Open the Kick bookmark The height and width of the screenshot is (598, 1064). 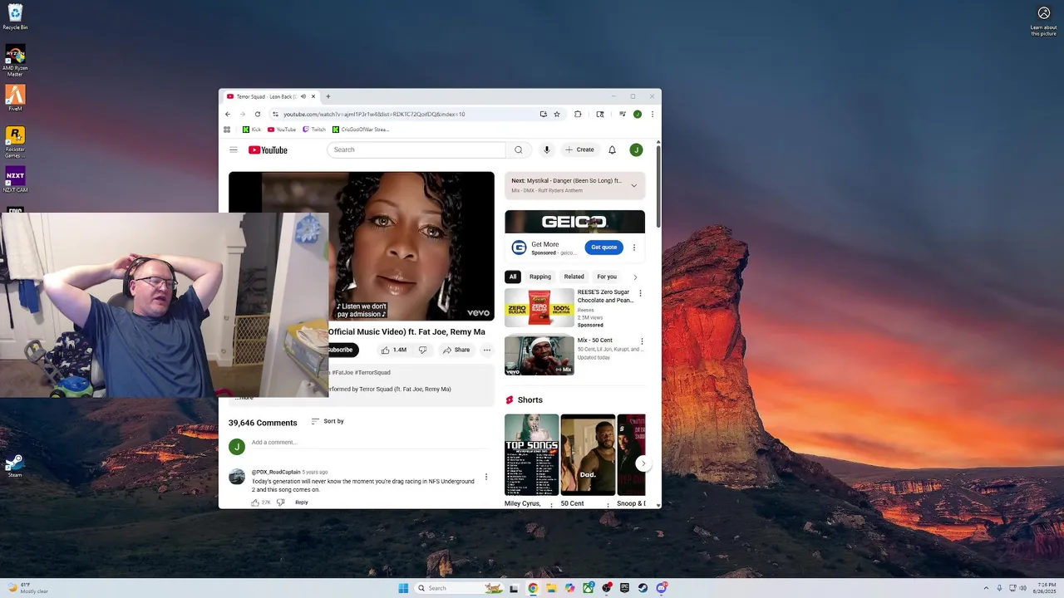pyautogui.click(x=252, y=130)
